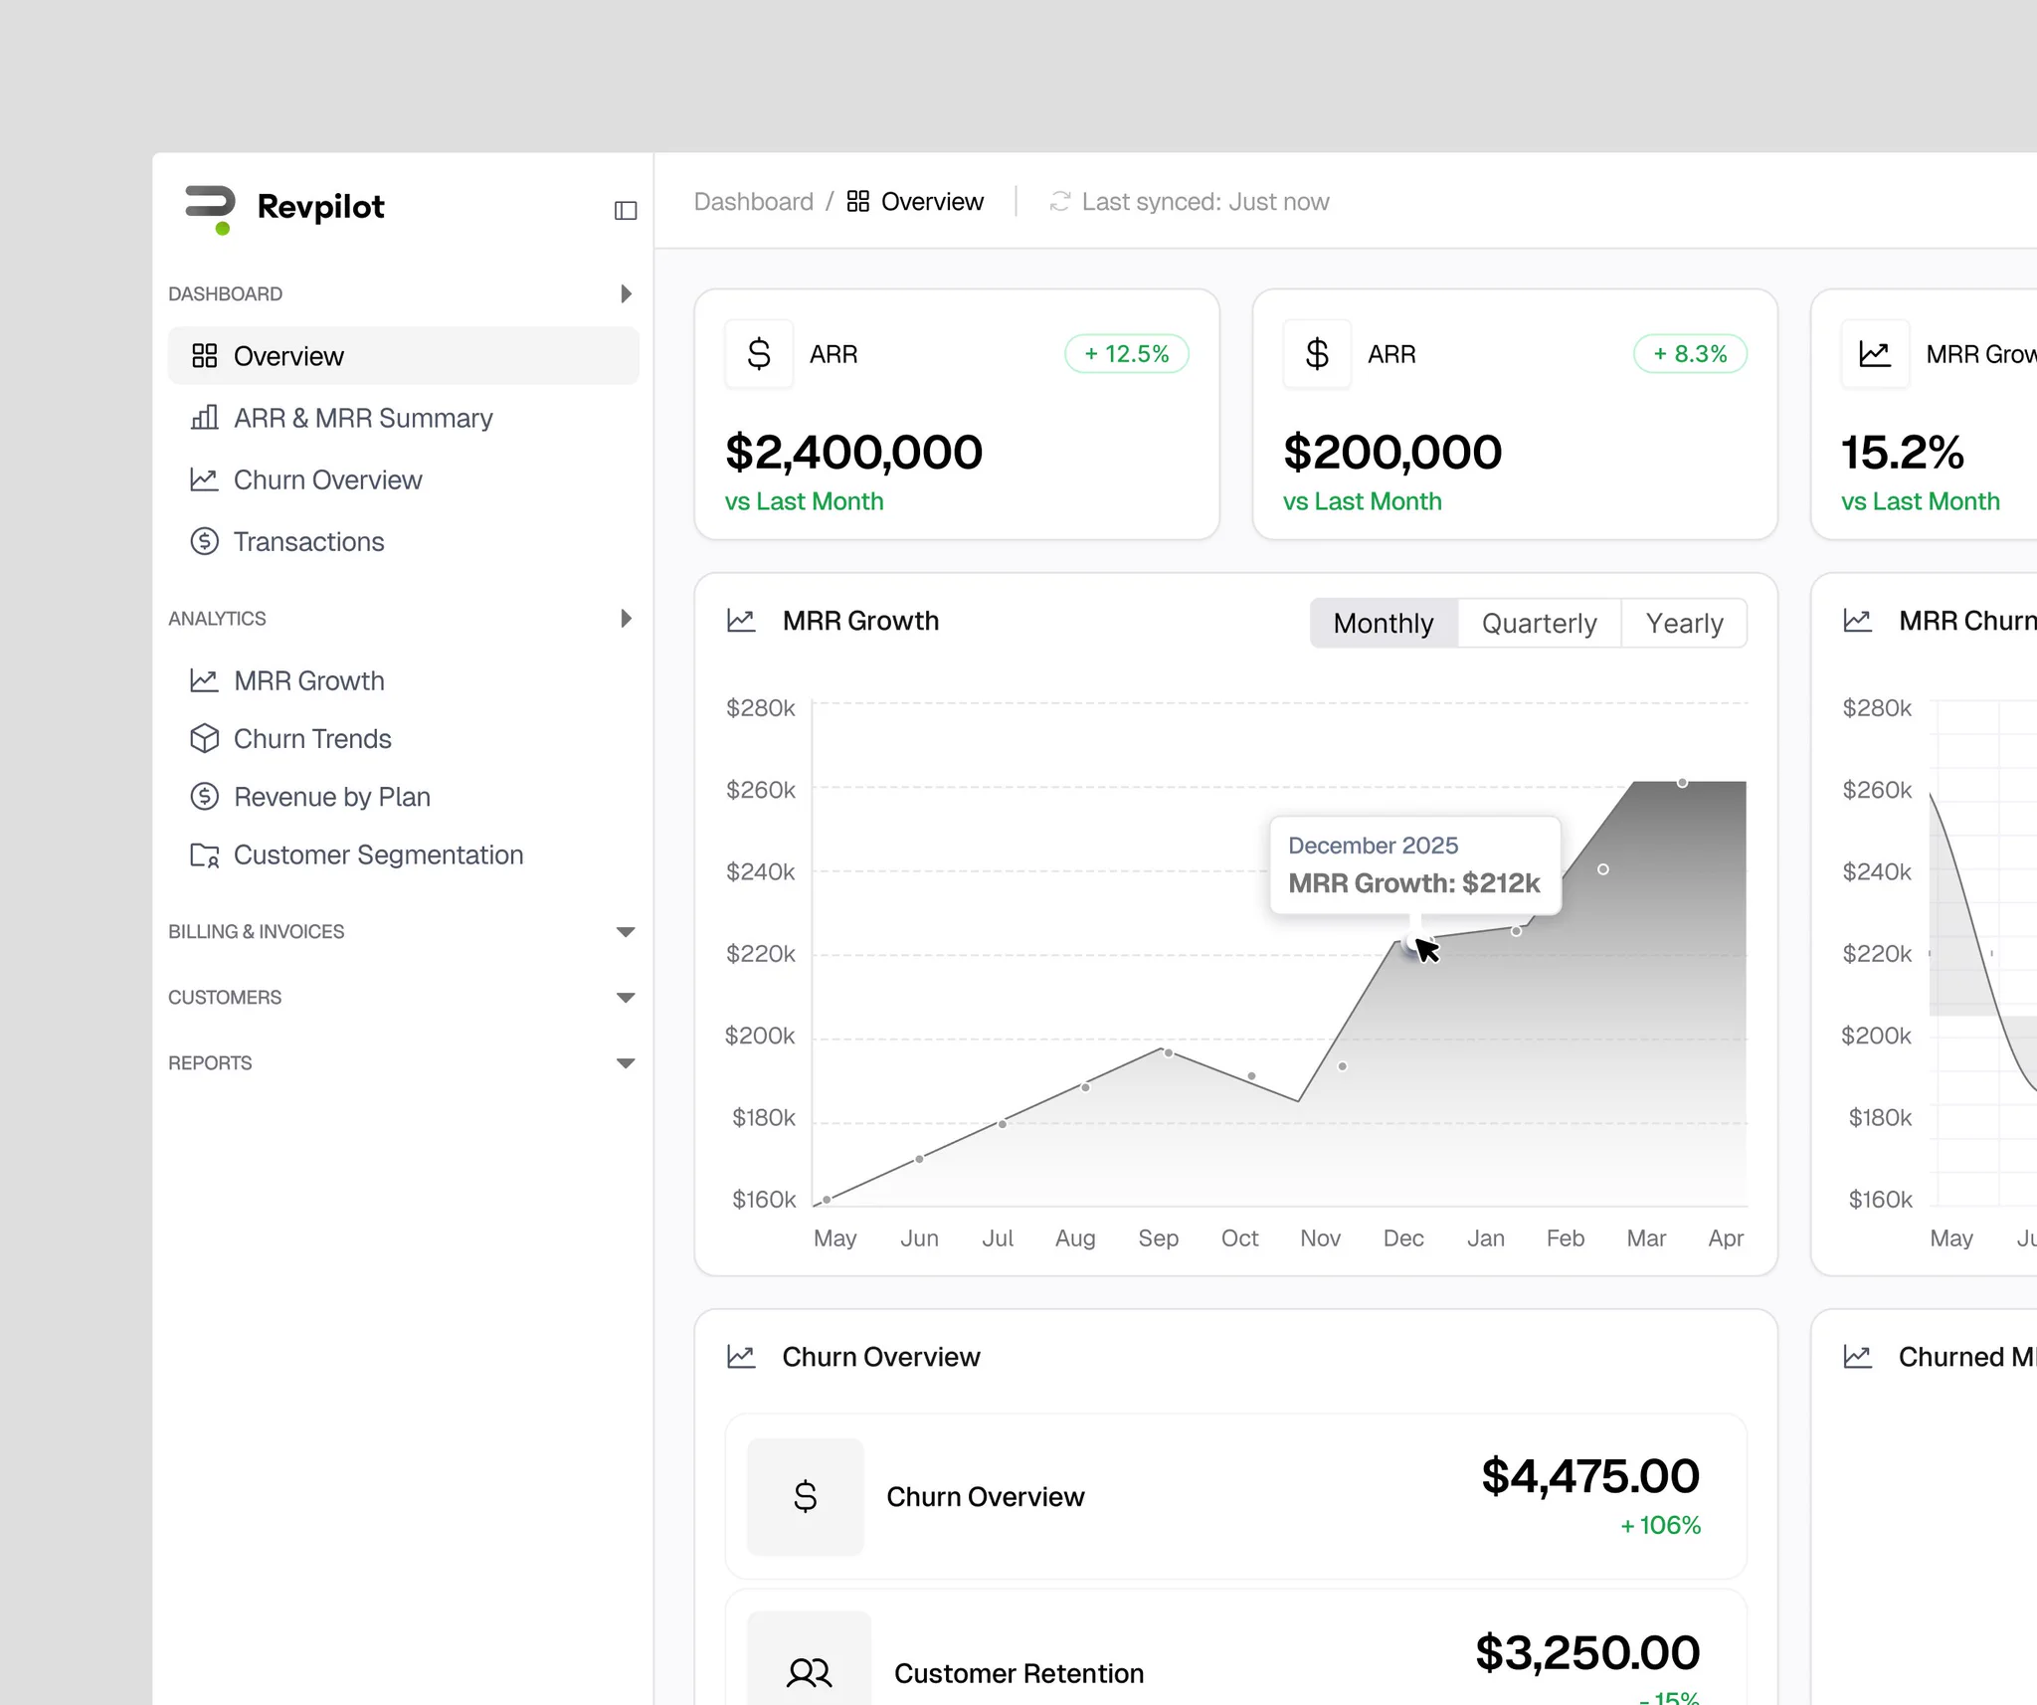This screenshot has width=2037, height=1705.
Task: Click the dollar circle icon beside Revenue by Plan
Action: [204, 796]
